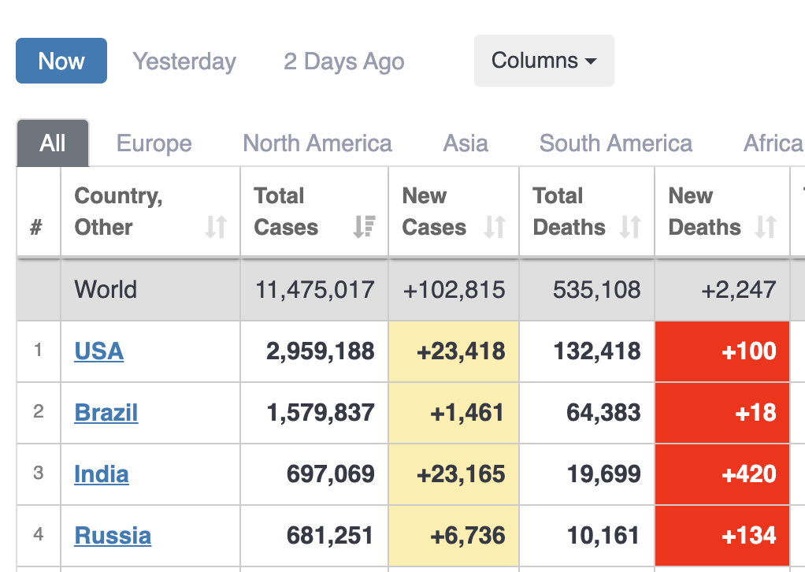This screenshot has height=572, width=805.
Task: Show data from 2 Days Ago
Action: 344,61
